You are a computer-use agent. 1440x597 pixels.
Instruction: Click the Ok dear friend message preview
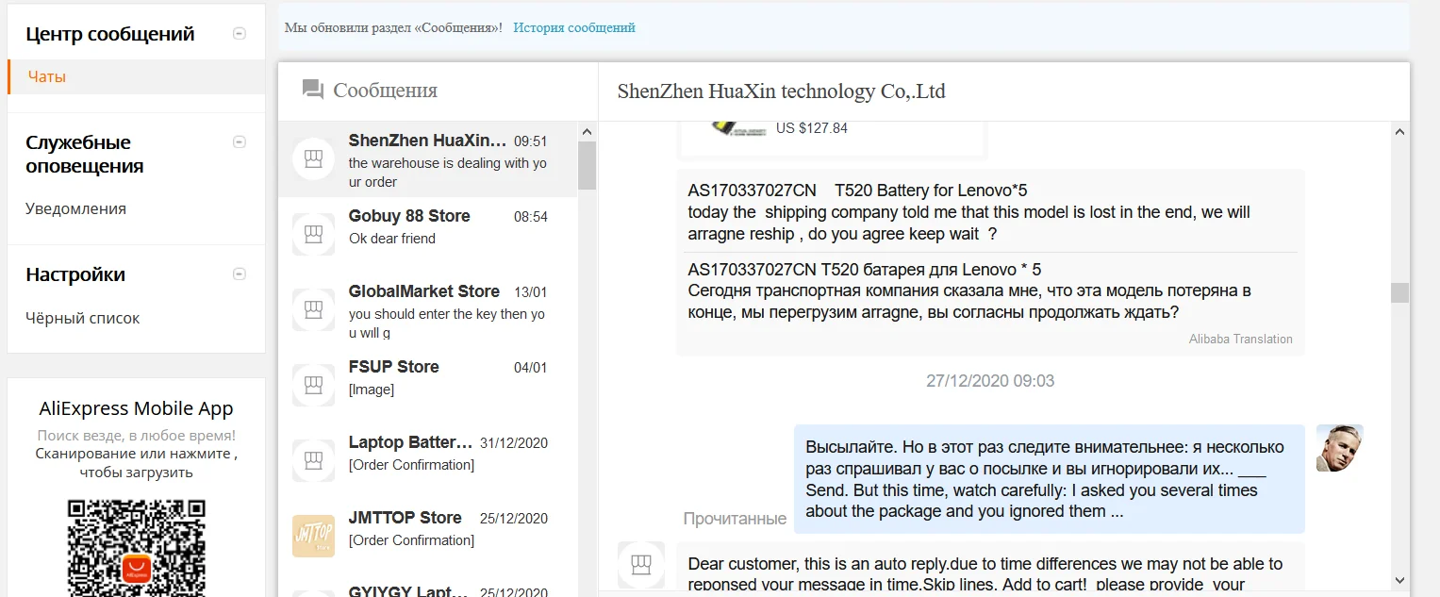[392, 239]
